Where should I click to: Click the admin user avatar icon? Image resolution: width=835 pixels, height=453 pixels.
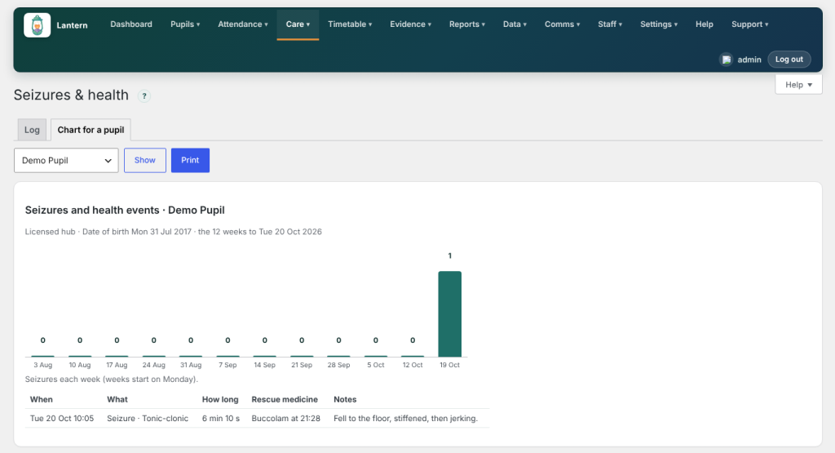pyautogui.click(x=726, y=60)
